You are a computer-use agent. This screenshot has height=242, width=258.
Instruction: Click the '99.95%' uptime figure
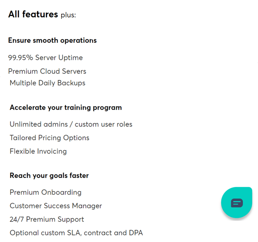pos(21,58)
